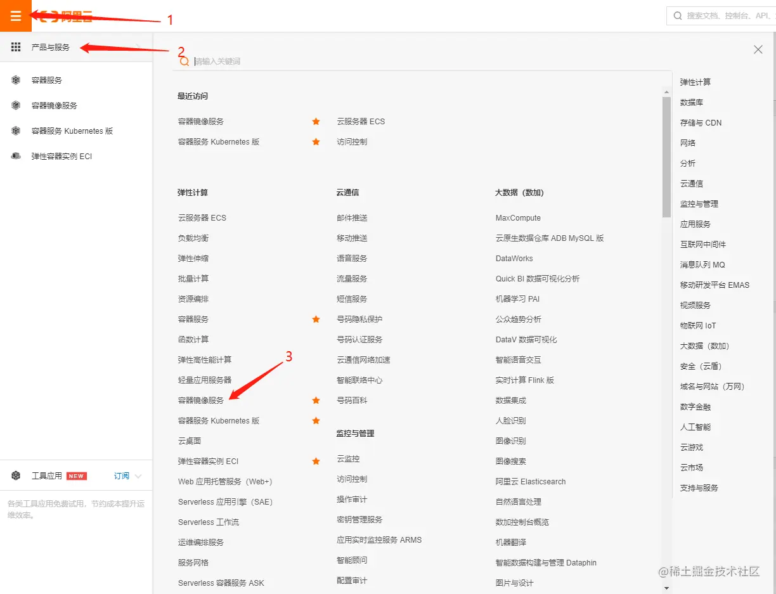Click the 工具应用 icon in the sidebar

pyautogui.click(x=16, y=475)
